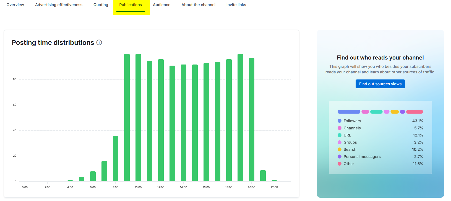Image resolution: width=451 pixels, height=201 pixels.
Task: Select the Publications tab
Action: pyautogui.click(x=131, y=5)
